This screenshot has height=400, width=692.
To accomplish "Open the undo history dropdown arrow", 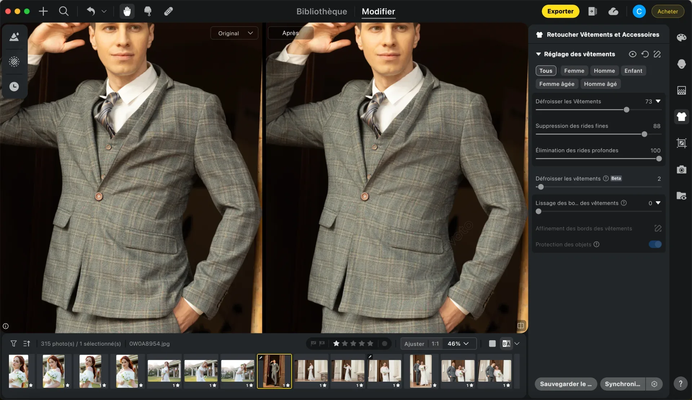I will (104, 11).
